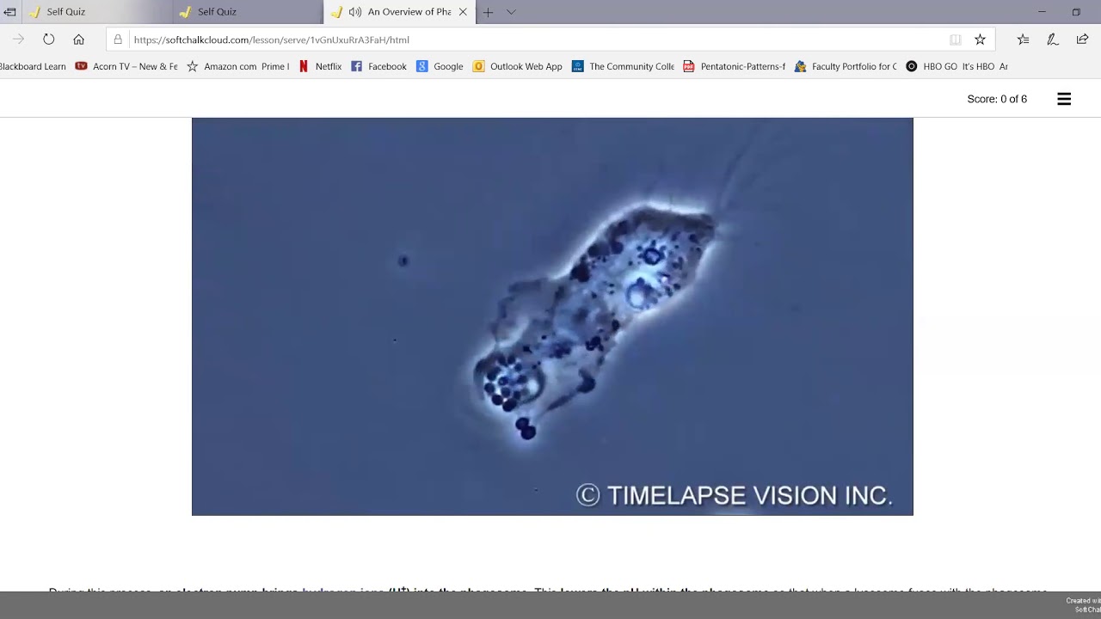The width and height of the screenshot is (1101, 619).
Task: Open the Blackboard Learn bookmark
Action: click(x=33, y=66)
